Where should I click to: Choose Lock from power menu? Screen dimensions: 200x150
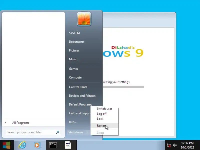[104, 118]
